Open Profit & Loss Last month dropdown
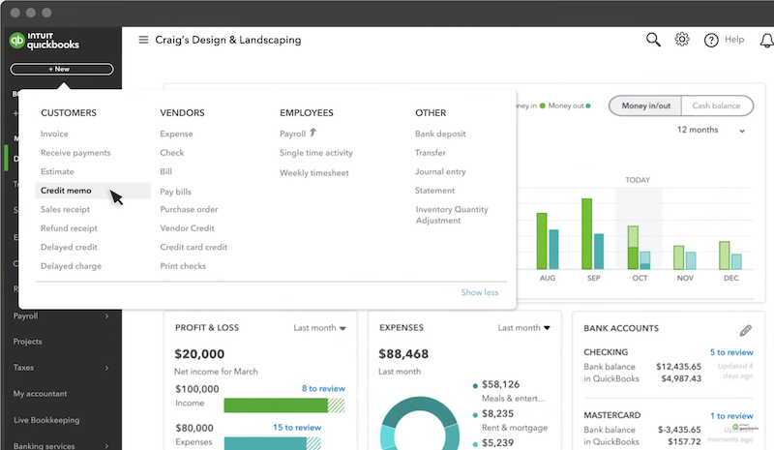Image resolution: width=774 pixels, height=450 pixels. (x=320, y=328)
